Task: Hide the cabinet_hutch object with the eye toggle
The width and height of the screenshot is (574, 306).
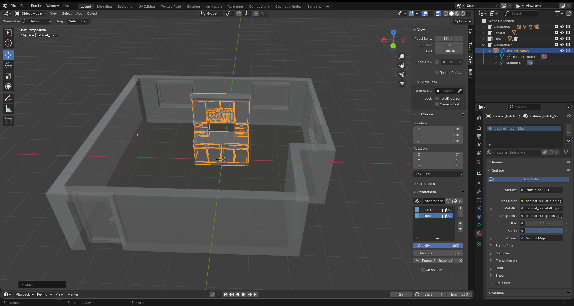Action: pyautogui.click(x=562, y=51)
